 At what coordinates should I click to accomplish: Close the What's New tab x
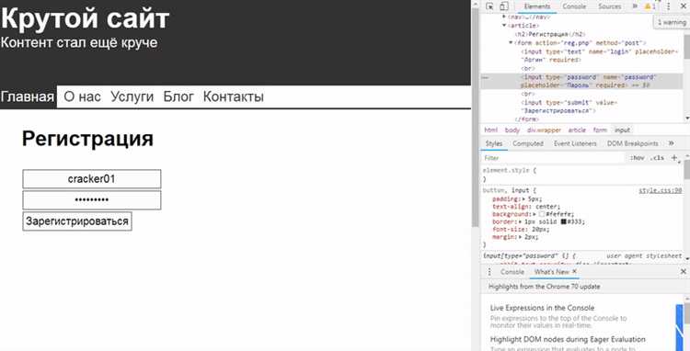(x=574, y=271)
